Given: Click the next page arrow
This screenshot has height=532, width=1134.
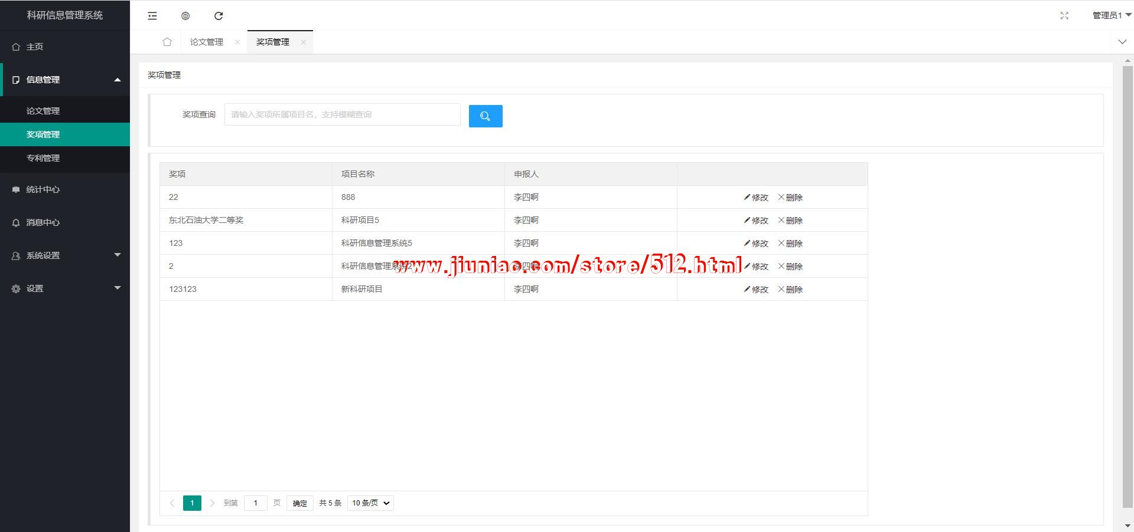Looking at the screenshot, I should (212, 503).
